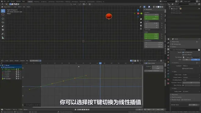Image resolution: width=201 pixels, height=113 pixels.
Task: Select RGB color mode button
Action: [196, 60]
